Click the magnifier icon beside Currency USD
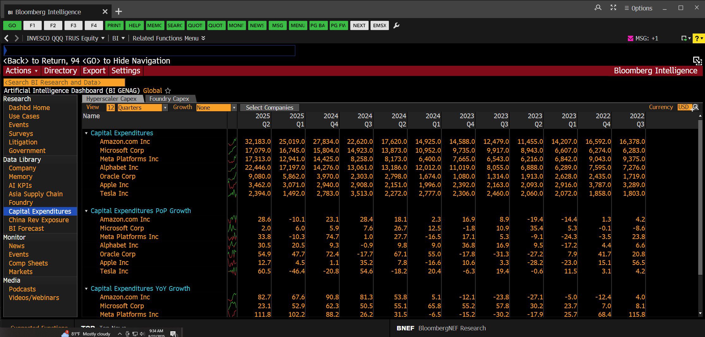 coord(696,107)
